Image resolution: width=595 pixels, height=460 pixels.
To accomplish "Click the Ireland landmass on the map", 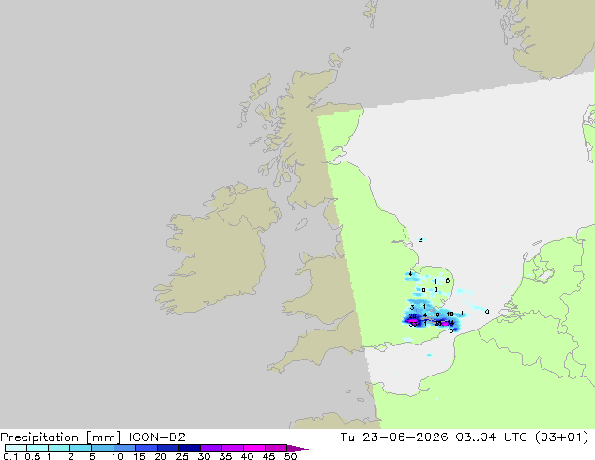I will [221, 251].
